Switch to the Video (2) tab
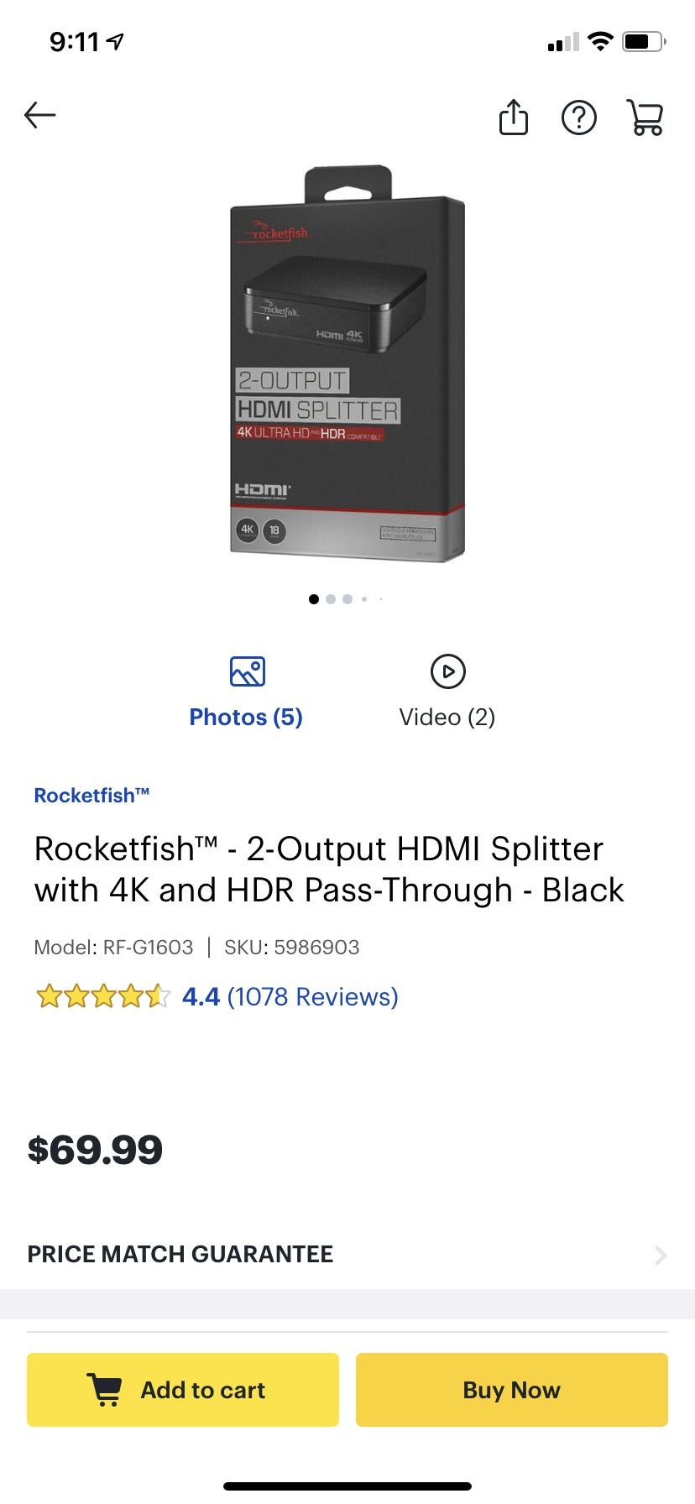This screenshot has width=695, height=1504. (x=447, y=717)
